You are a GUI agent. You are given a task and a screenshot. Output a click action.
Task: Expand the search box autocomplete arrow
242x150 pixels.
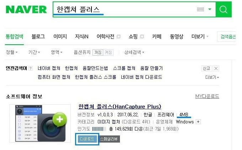pos(210,9)
